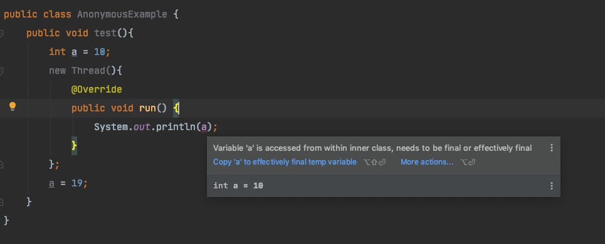Click the italic 'out' field in System.out
This screenshot has height=244, width=605.
pyautogui.click(x=141, y=126)
